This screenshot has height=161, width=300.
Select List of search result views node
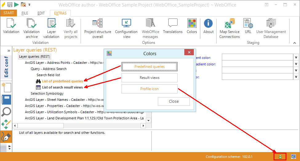[x=62, y=87]
